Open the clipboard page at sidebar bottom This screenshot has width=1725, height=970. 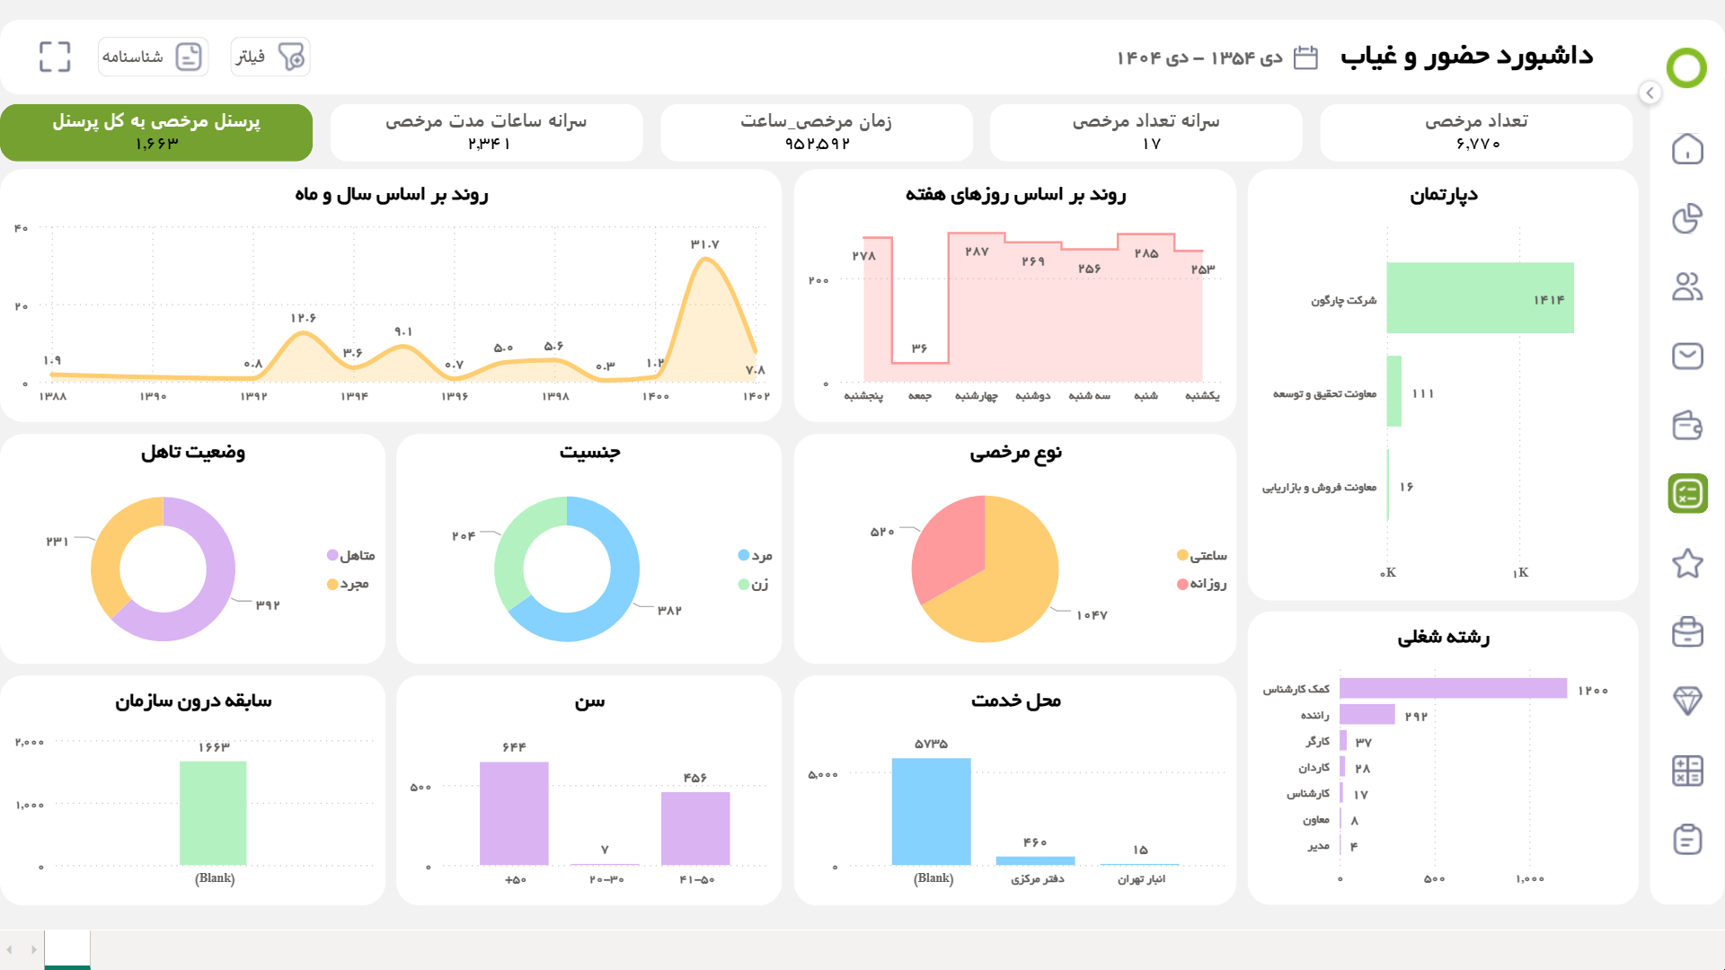tap(1689, 839)
